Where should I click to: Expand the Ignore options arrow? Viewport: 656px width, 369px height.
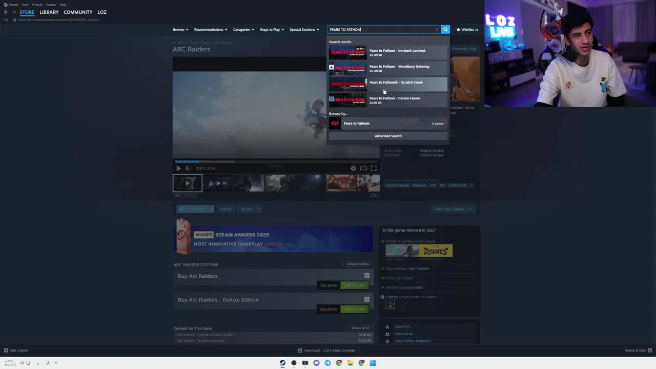pos(259,209)
